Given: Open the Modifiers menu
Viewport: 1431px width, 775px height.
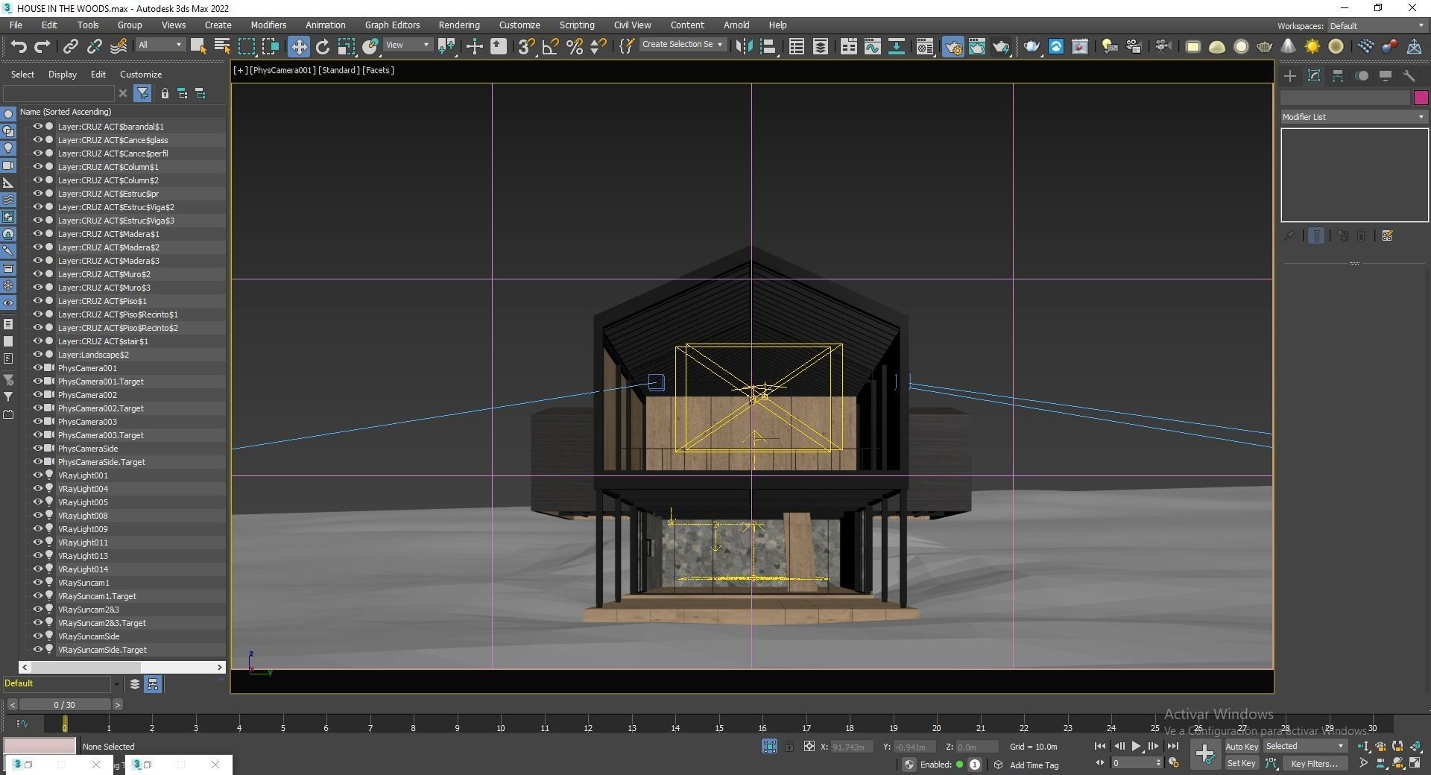Looking at the screenshot, I should 268,25.
